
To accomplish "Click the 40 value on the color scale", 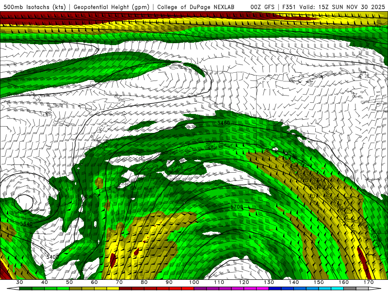I will (45, 282).
